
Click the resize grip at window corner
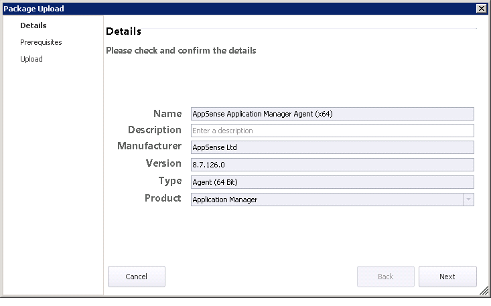click(484, 291)
